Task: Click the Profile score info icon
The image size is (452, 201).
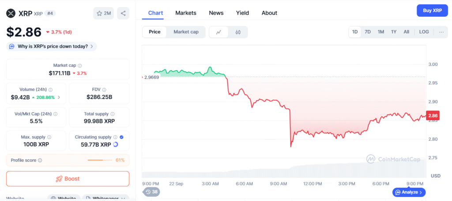Action: pyautogui.click(x=40, y=160)
